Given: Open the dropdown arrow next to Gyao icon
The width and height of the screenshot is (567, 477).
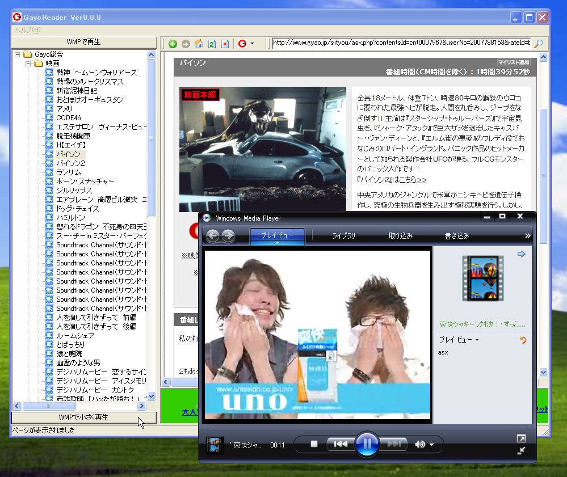Looking at the screenshot, I should [252, 44].
